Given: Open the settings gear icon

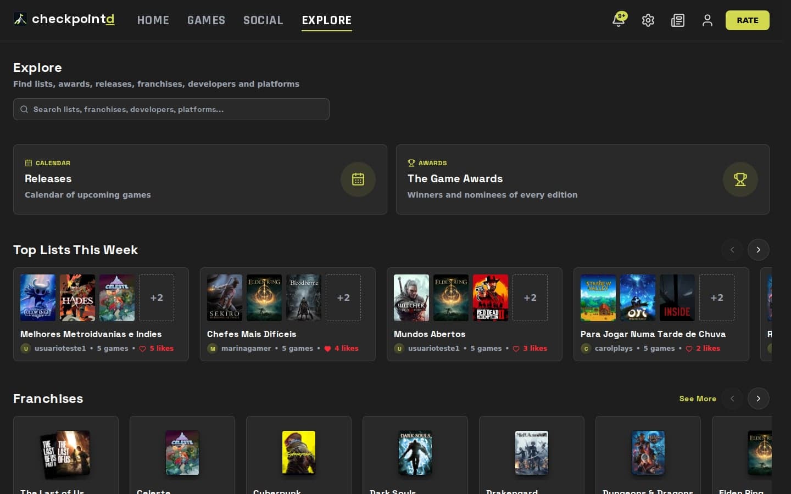Looking at the screenshot, I should (648, 20).
